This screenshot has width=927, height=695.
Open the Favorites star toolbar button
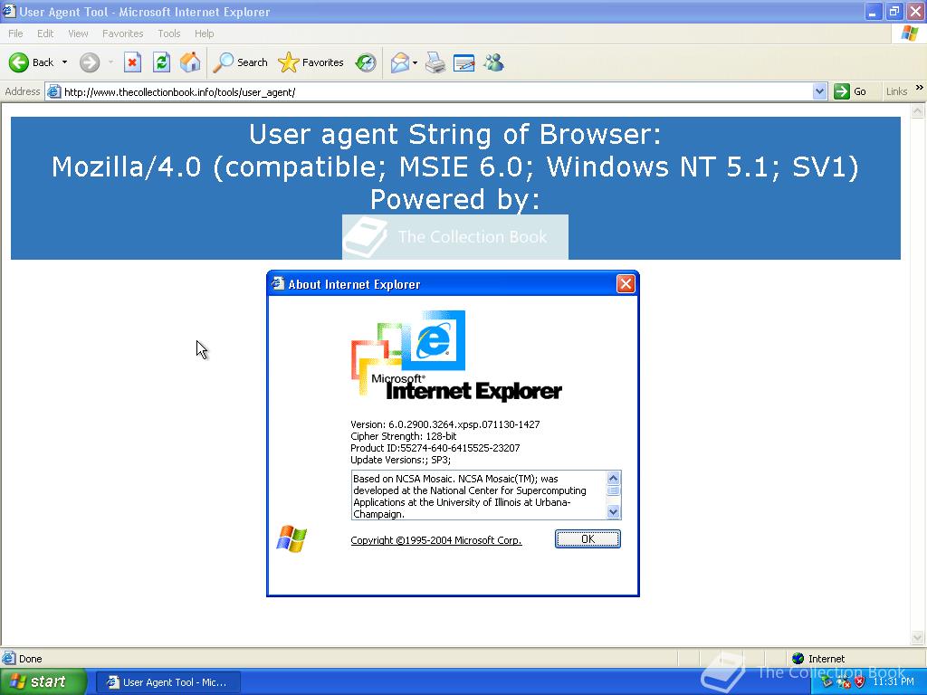click(311, 62)
